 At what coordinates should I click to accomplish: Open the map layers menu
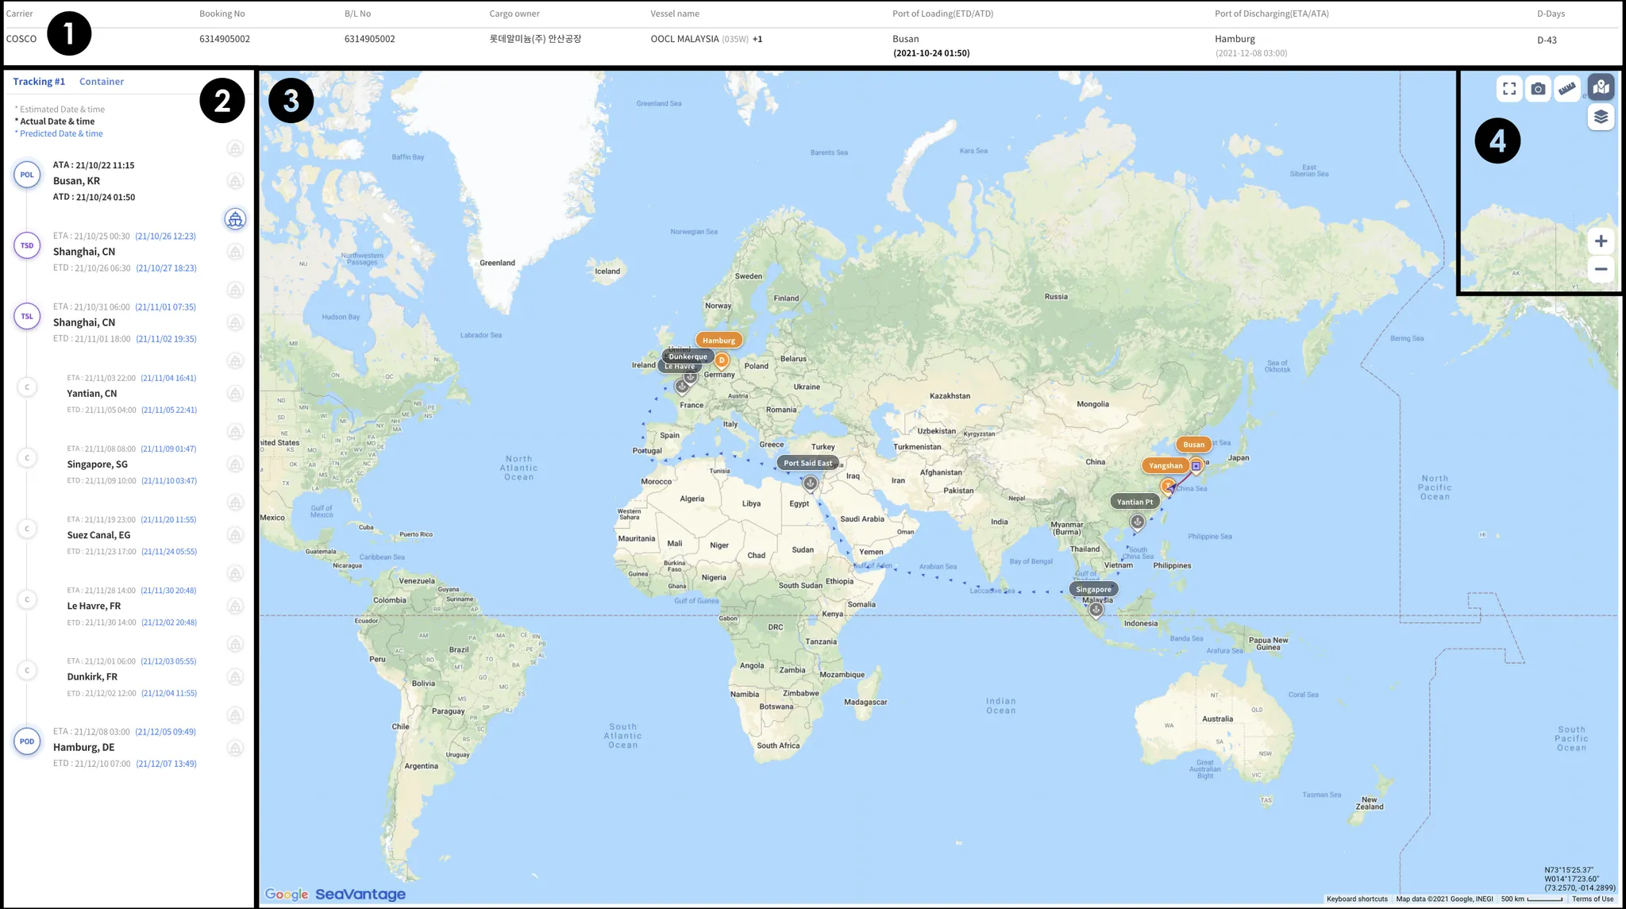coord(1601,117)
